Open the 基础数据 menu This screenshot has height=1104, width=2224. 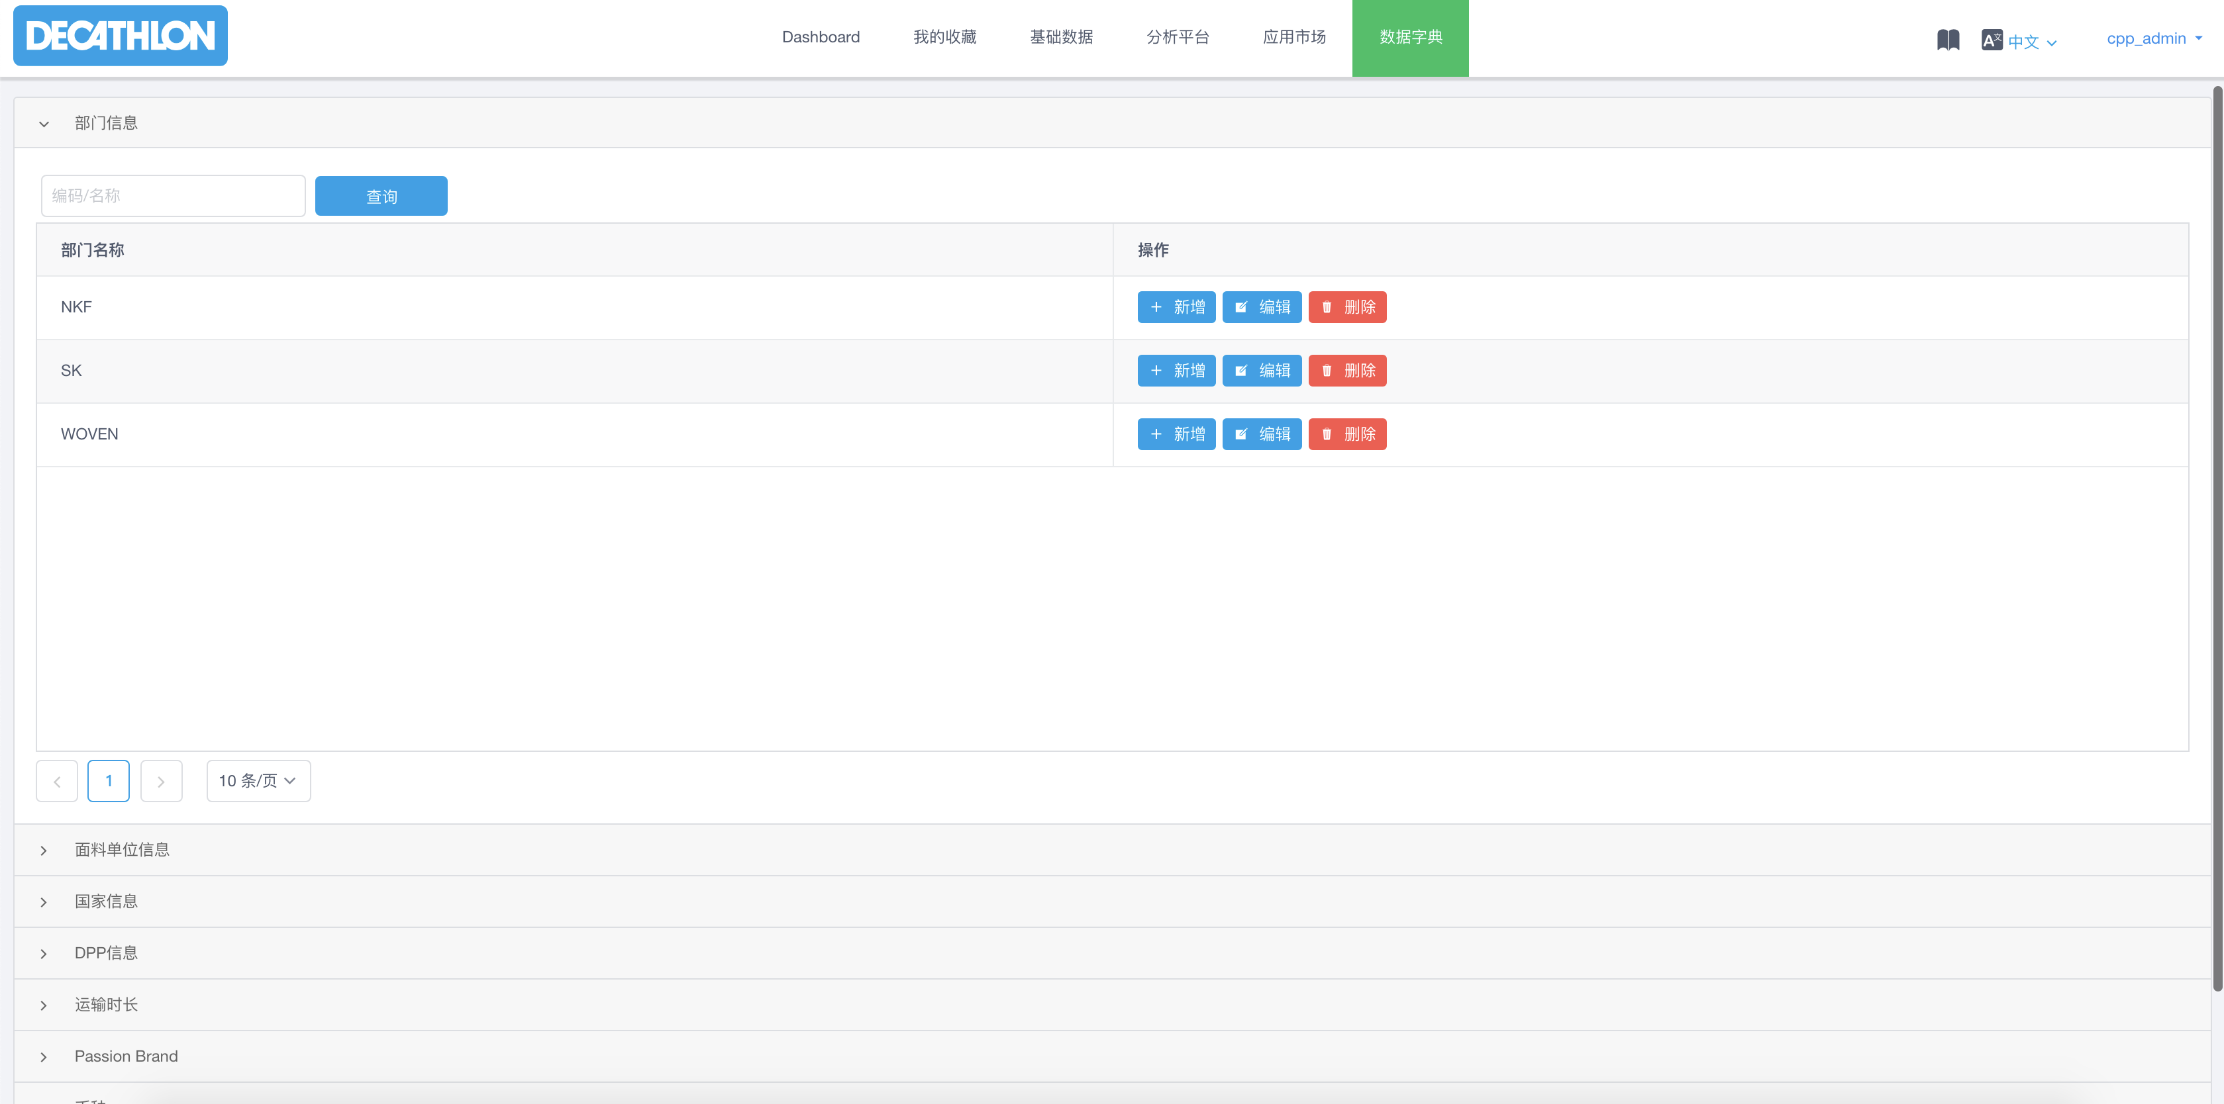(x=1061, y=37)
